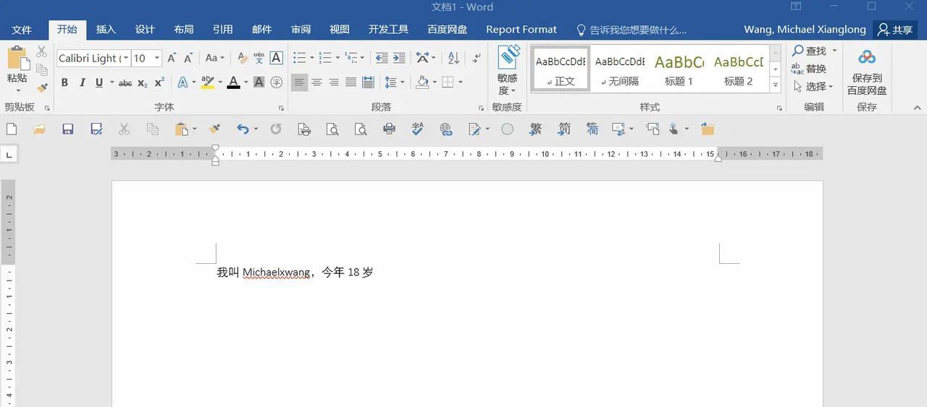This screenshot has height=407, width=927.
Task: Apply the Normal (正文) style
Action: (x=561, y=69)
